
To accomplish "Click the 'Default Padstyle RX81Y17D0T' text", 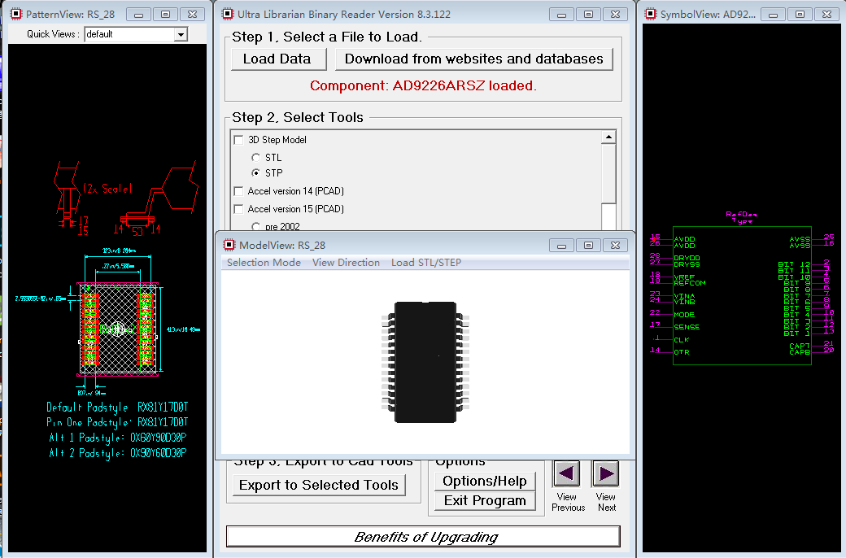I will (117, 408).
